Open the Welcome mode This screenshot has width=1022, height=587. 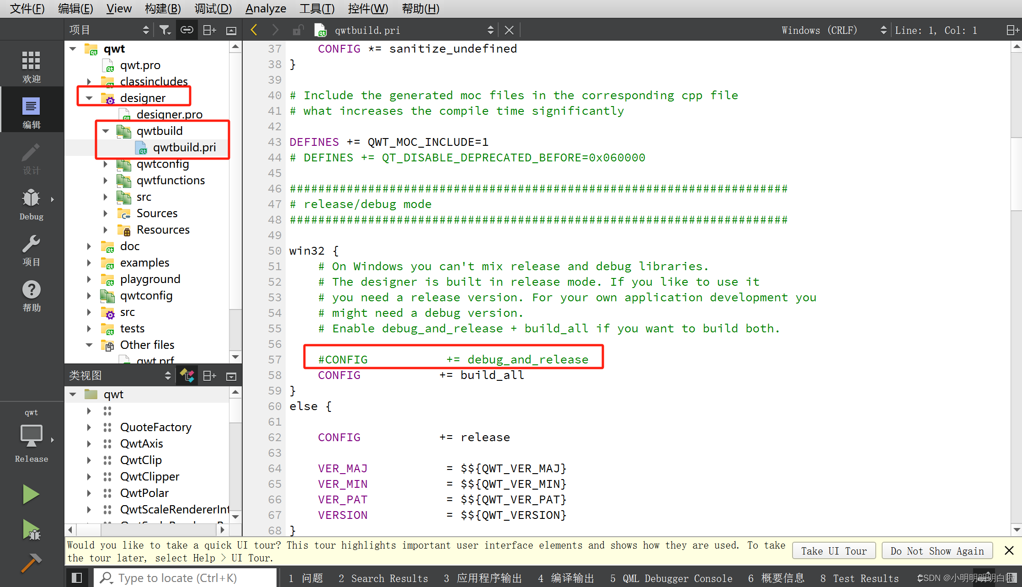(31, 67)
